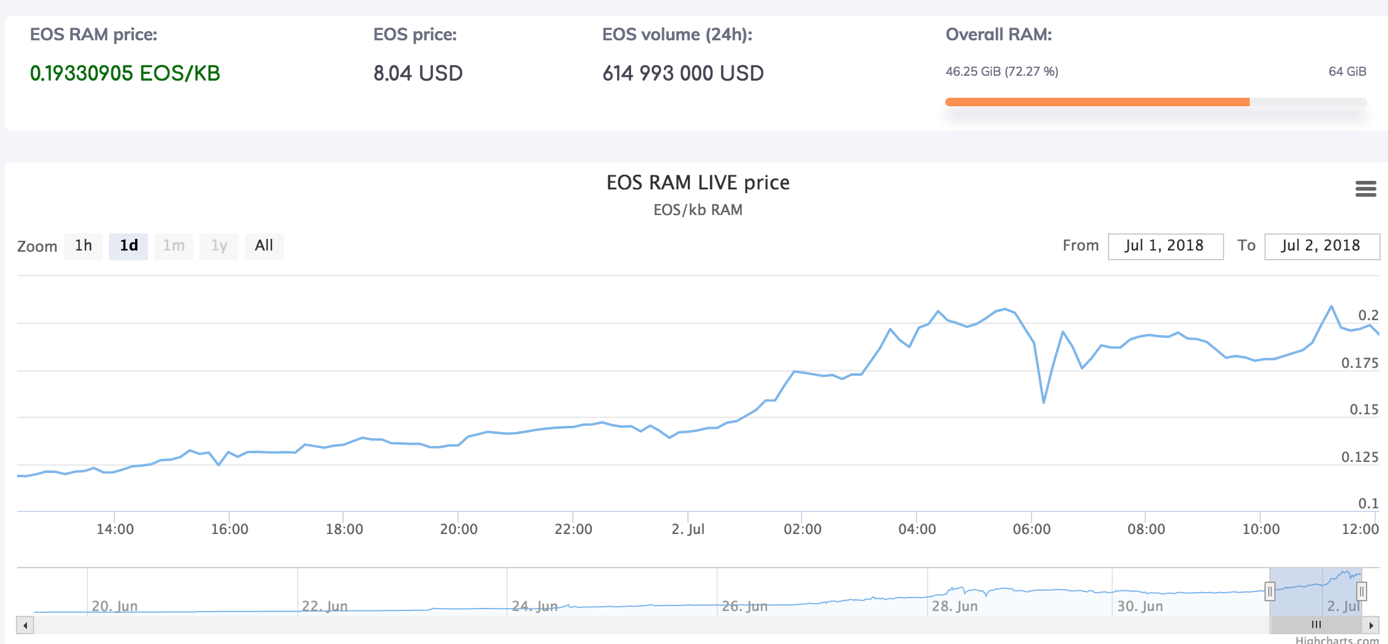Edit the To date field Jul 2, 2018
The image size is (1388, 644).
tap(1322, 246)
